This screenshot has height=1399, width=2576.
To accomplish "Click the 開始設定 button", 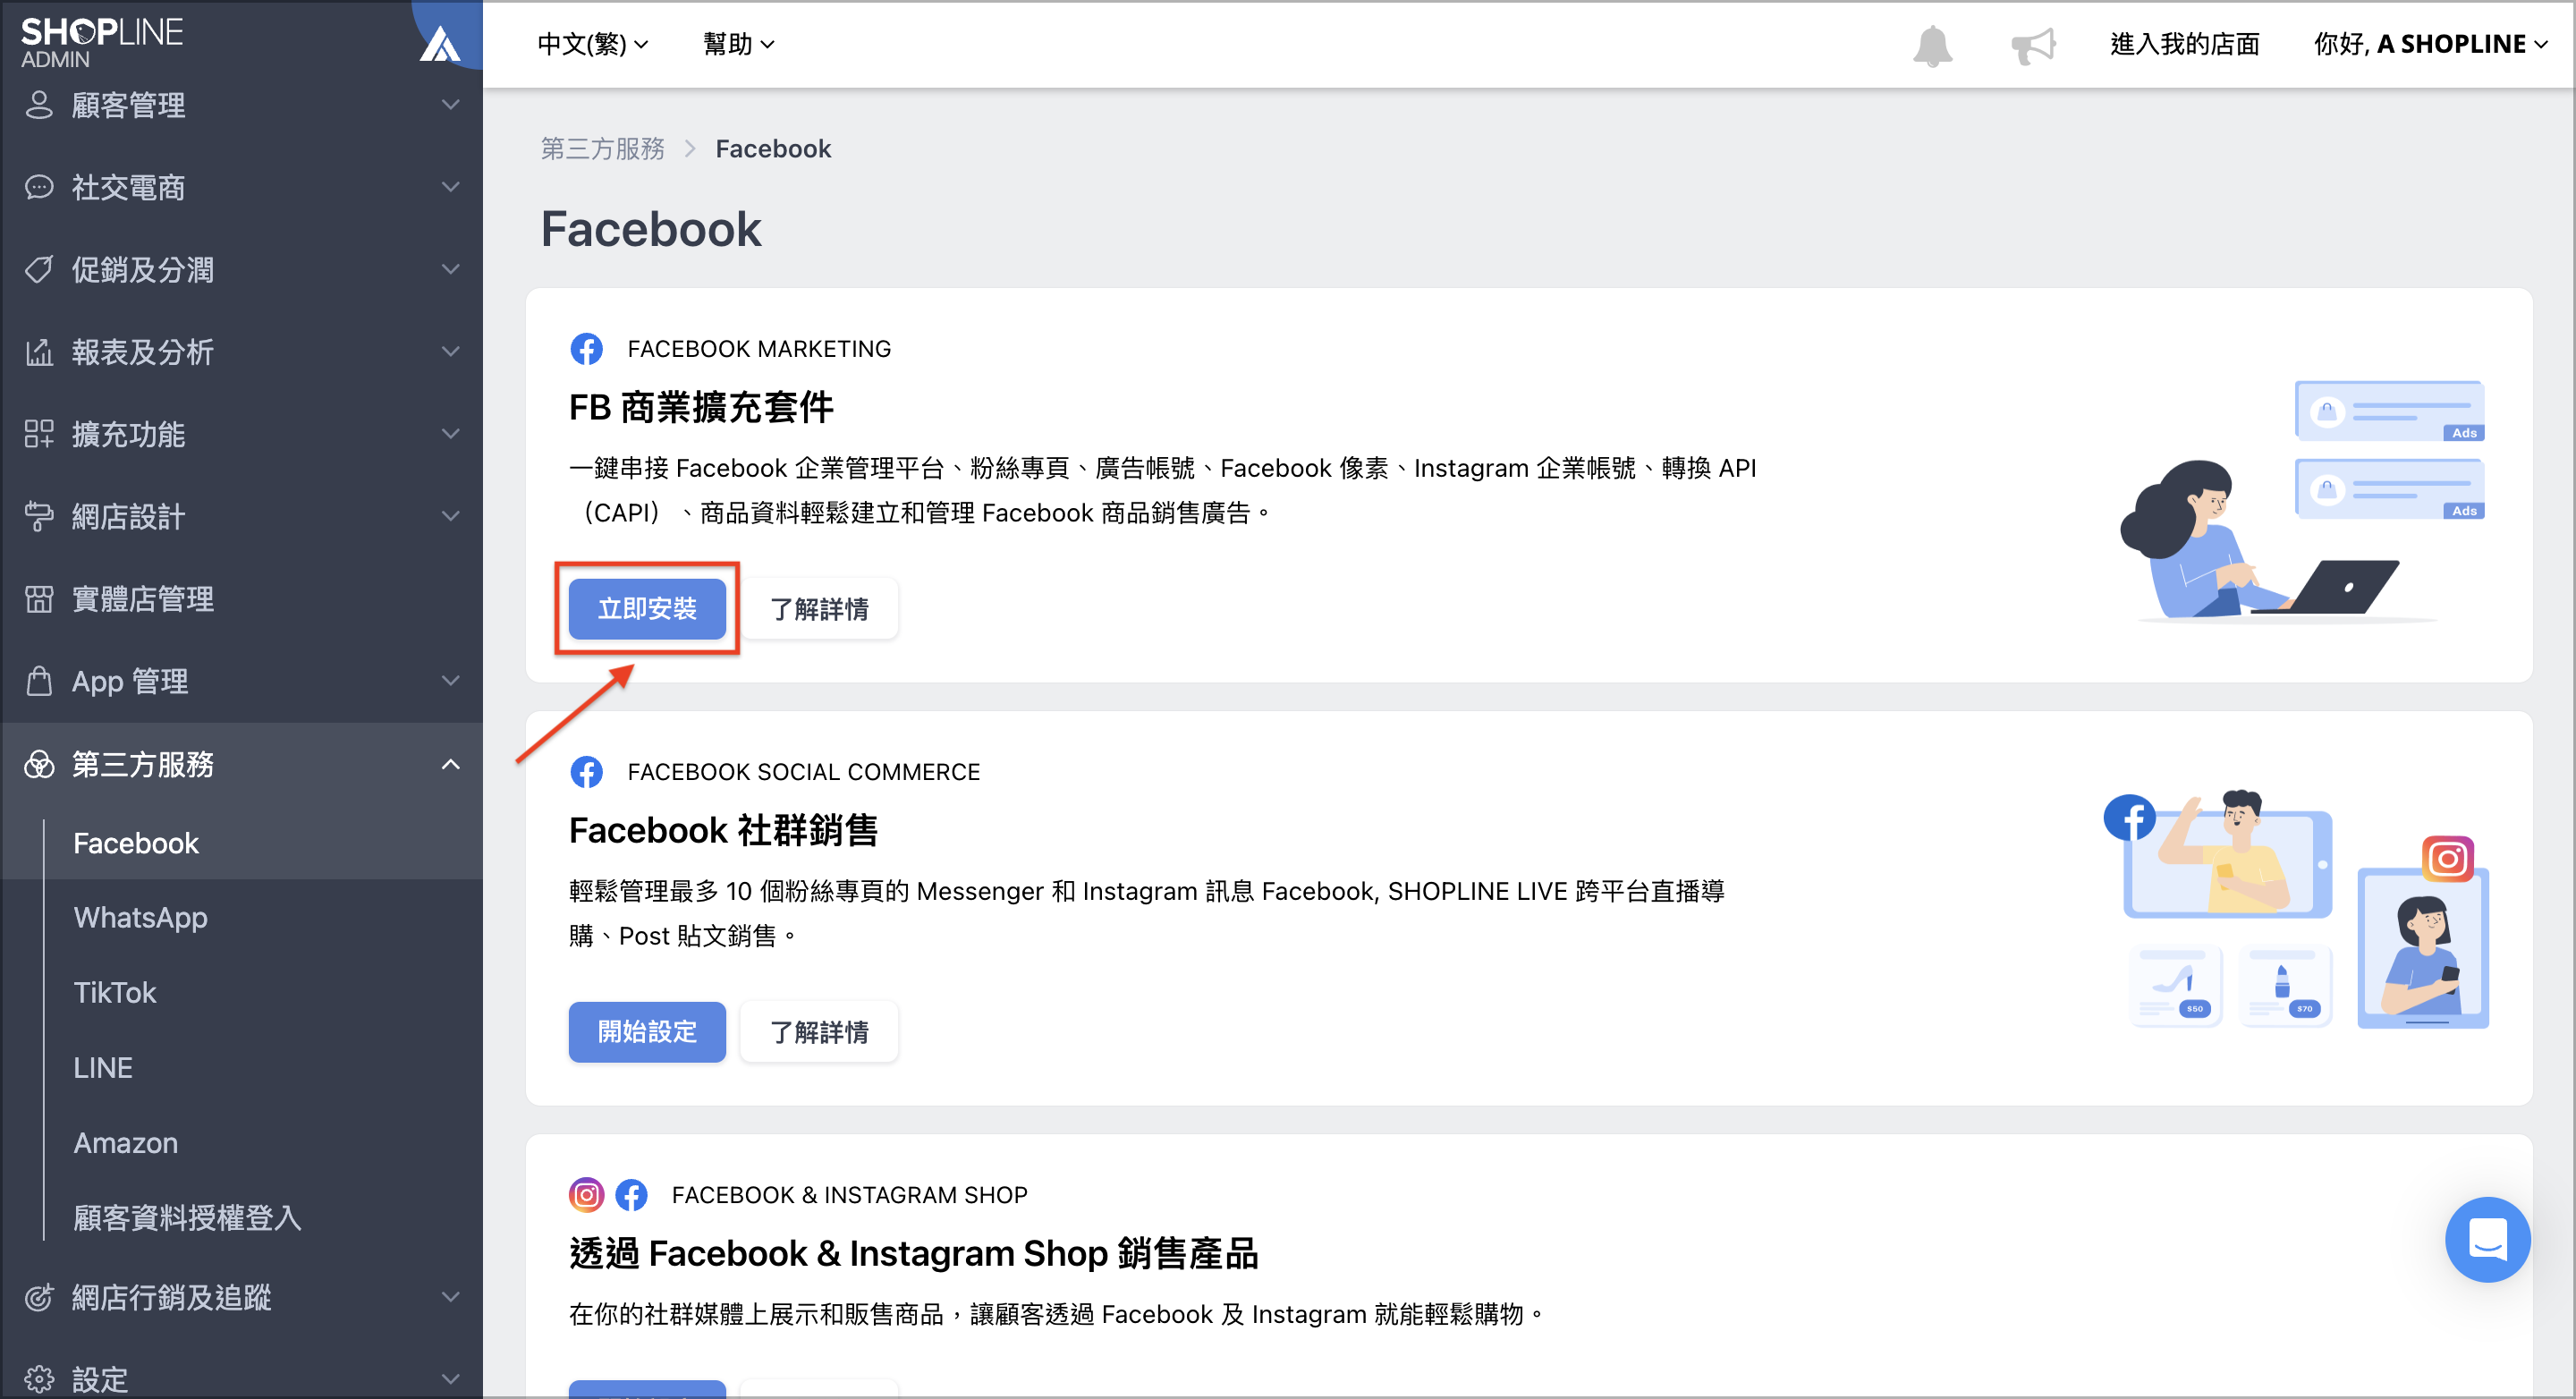I will pyautogui.click(x=647, y=1032).
